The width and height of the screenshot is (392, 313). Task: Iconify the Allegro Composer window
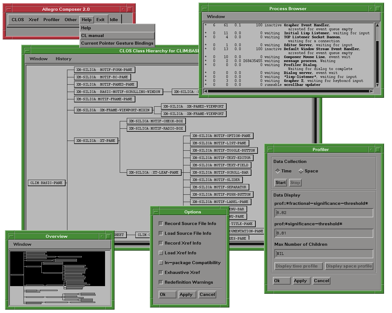pyautogui.click(x=123, y=9)
